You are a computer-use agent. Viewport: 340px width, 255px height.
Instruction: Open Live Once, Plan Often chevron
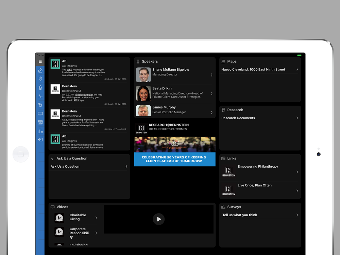pyautogui.click(x=297, y=191)
